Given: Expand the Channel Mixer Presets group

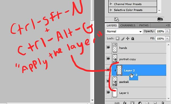Looking at the screenshot, I should point(111,4).
